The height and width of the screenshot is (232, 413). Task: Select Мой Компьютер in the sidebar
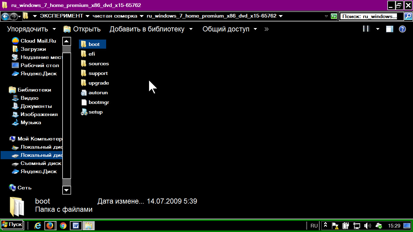35,139
